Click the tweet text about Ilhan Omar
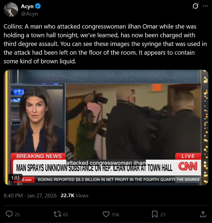The width and height of the screenshot is (212, 223). click(x=105, y=44)
